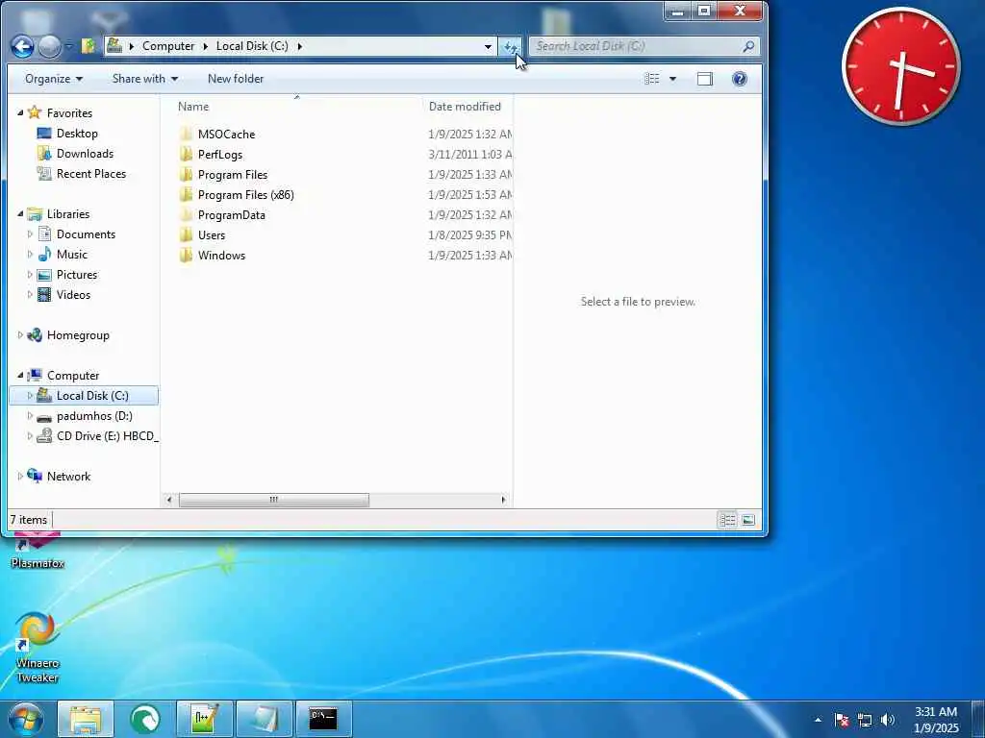985x738 pixels.
Task: Select Network in navigation pane
Action: coord(68,477)
